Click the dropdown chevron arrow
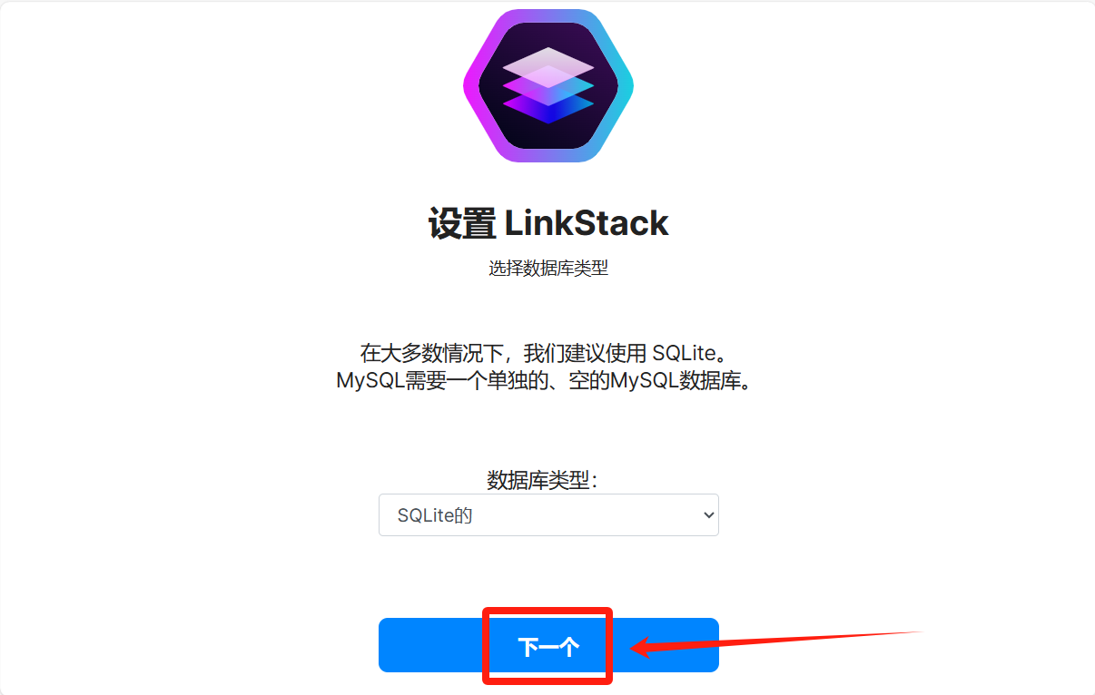 click(709, 515)
